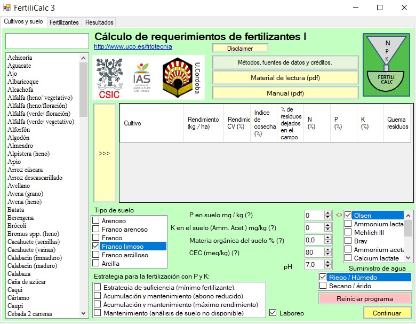This screenshot has width=416, height=324.
Task: Toggle the Olsen method checkbox
Action: point(348,215)
